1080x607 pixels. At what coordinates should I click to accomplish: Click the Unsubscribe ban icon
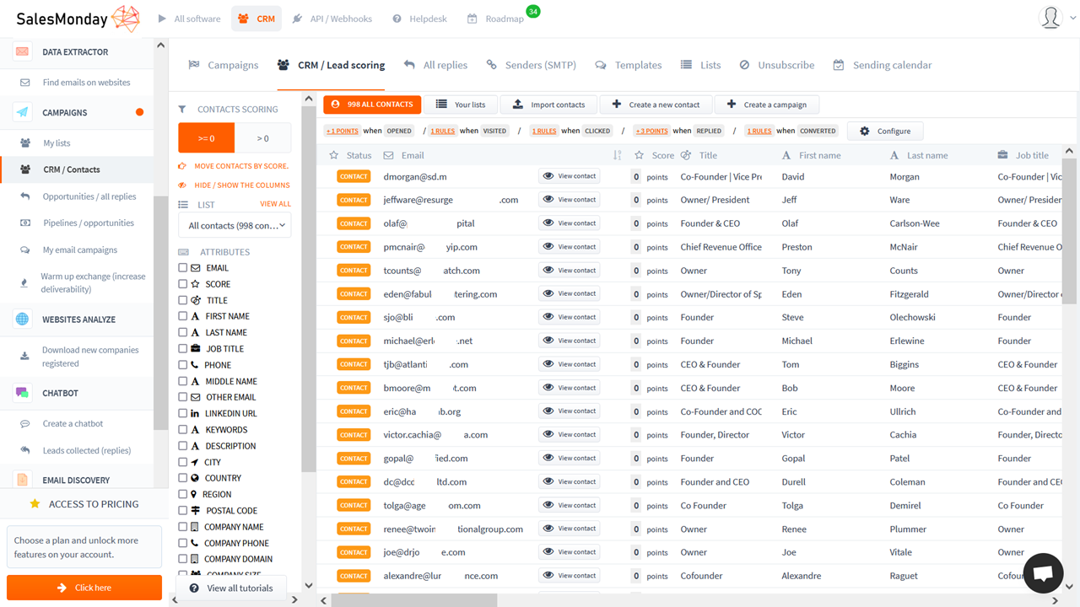744,65
